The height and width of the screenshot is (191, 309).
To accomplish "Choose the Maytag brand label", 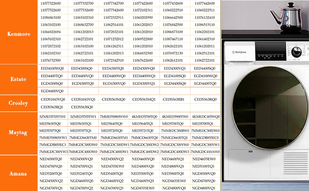I will 18,132.
